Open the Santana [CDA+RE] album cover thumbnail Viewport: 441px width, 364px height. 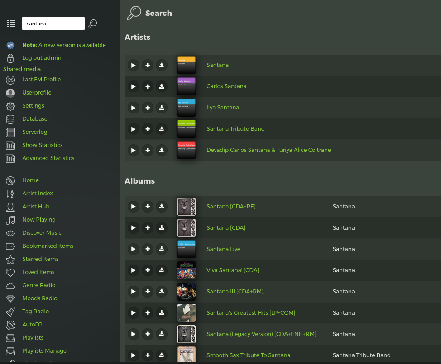(187, 207)
